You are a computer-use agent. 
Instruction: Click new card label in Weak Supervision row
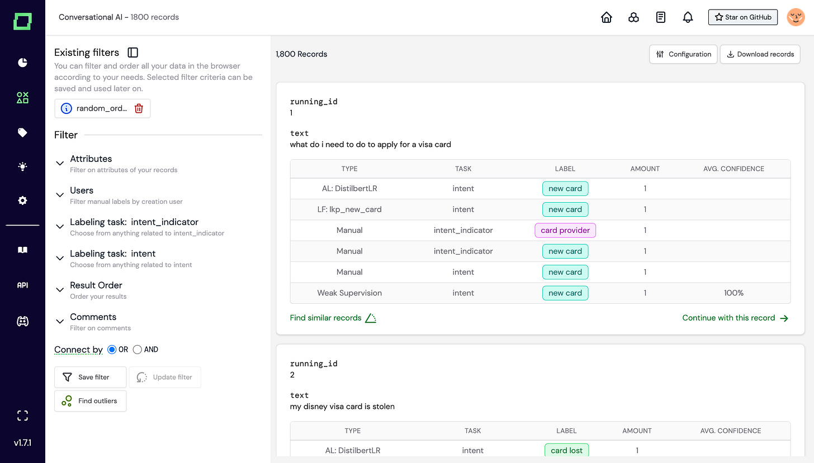pyautogui.click(x=565, y=293)
